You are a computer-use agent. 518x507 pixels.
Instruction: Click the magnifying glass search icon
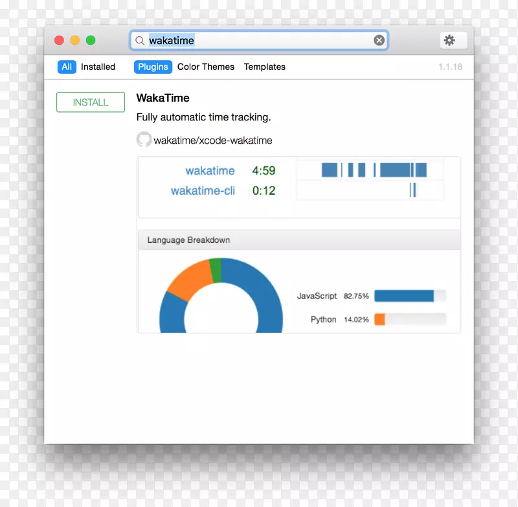click(x=140, y=41)
